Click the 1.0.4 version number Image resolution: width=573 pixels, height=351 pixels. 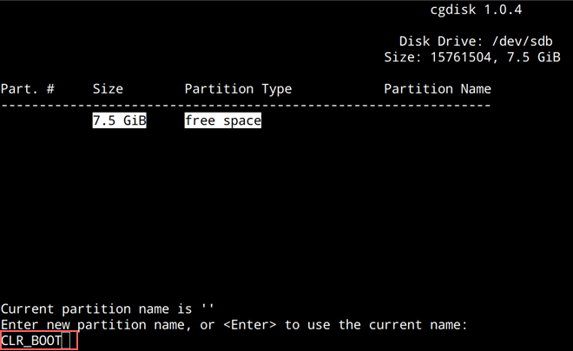[503, 10]
